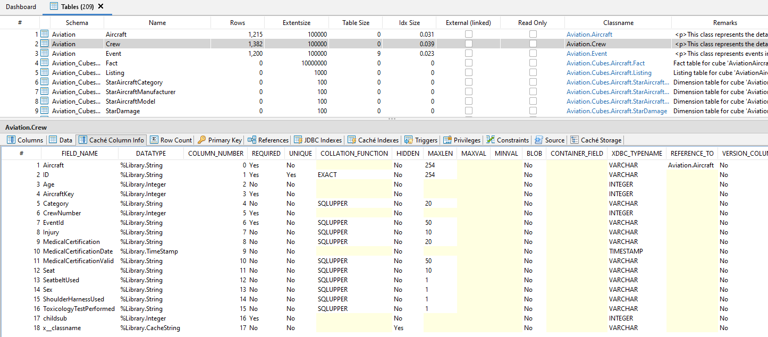
Task: Open the Aviation.Aircraft class link
Action: coord(589,33)
